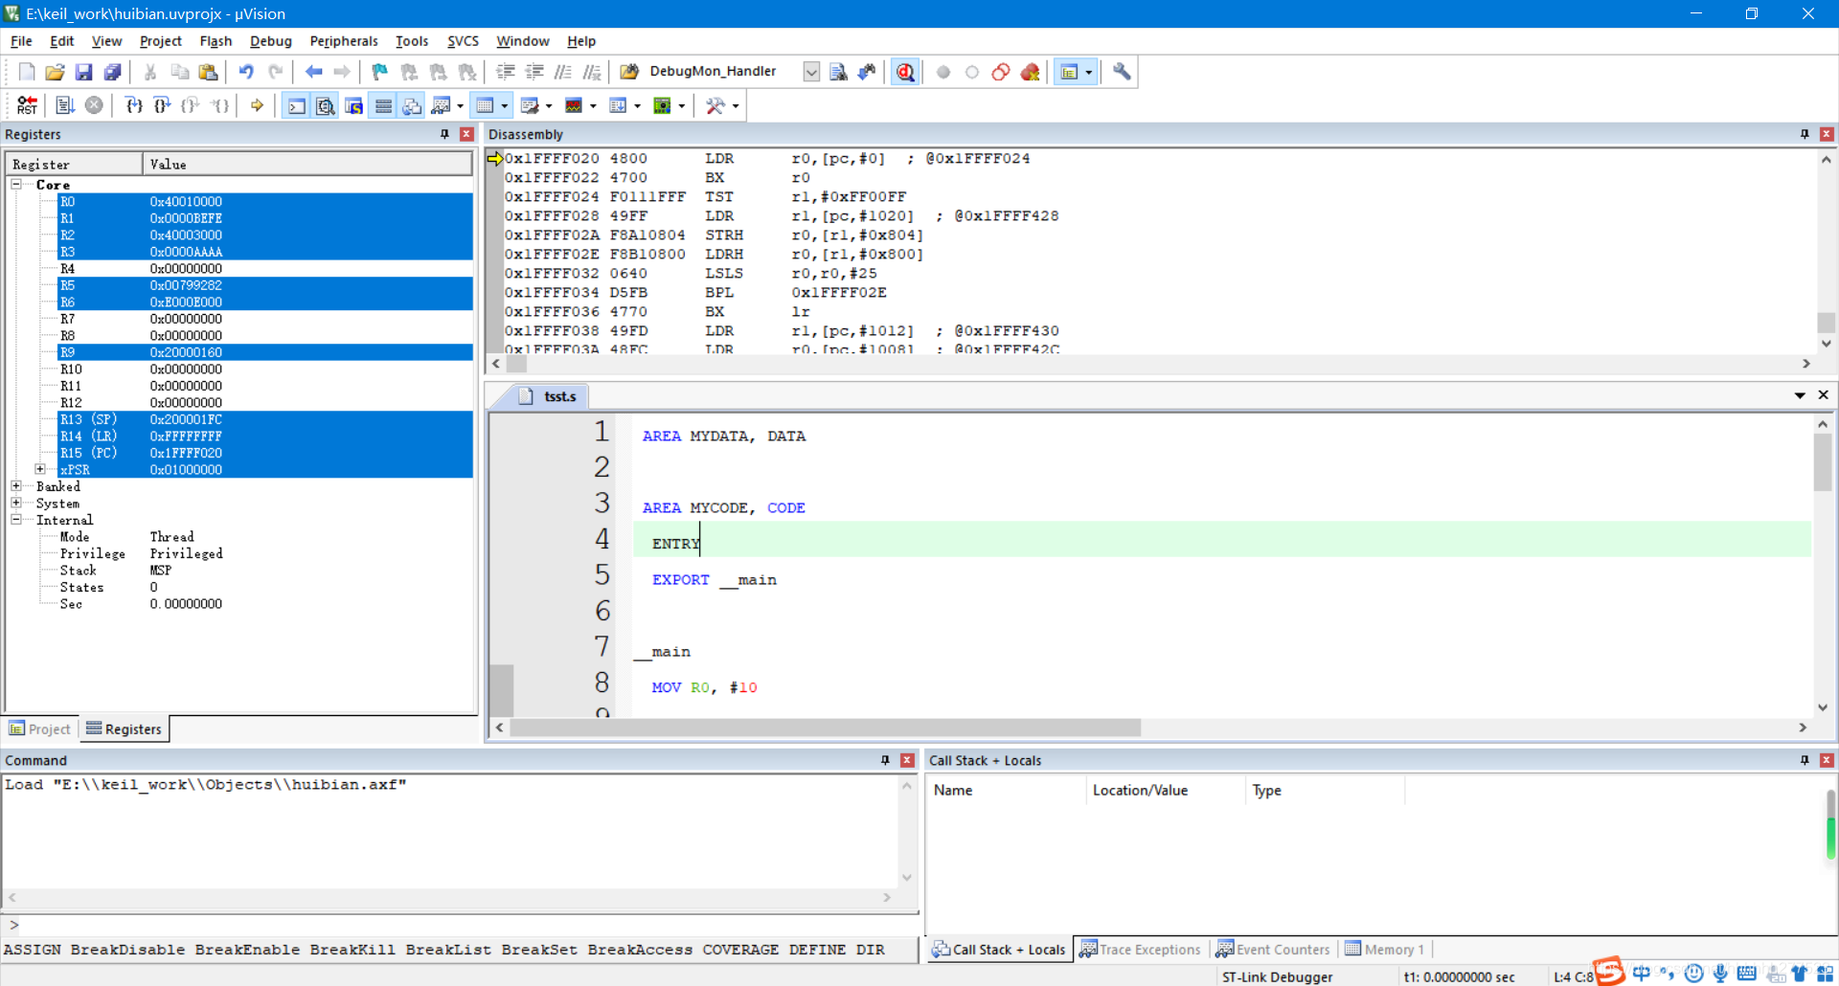Expand the xPSR register node
Viewport: 1839px width, 986px height.
(40, 469)
